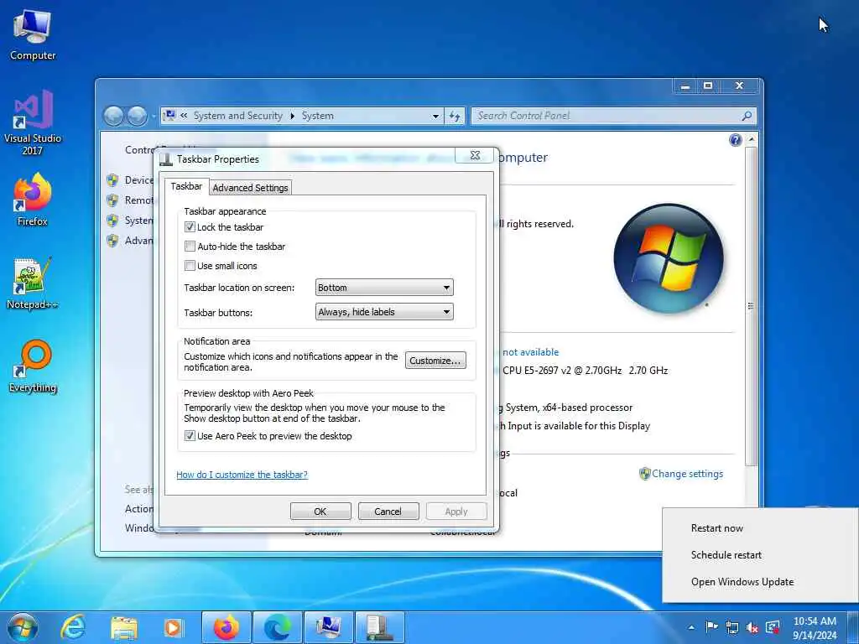859x644 pixels.
Task: Open Windows Explorer folder in taskbar
Action: pyautogui.click(x=124, y=627)
